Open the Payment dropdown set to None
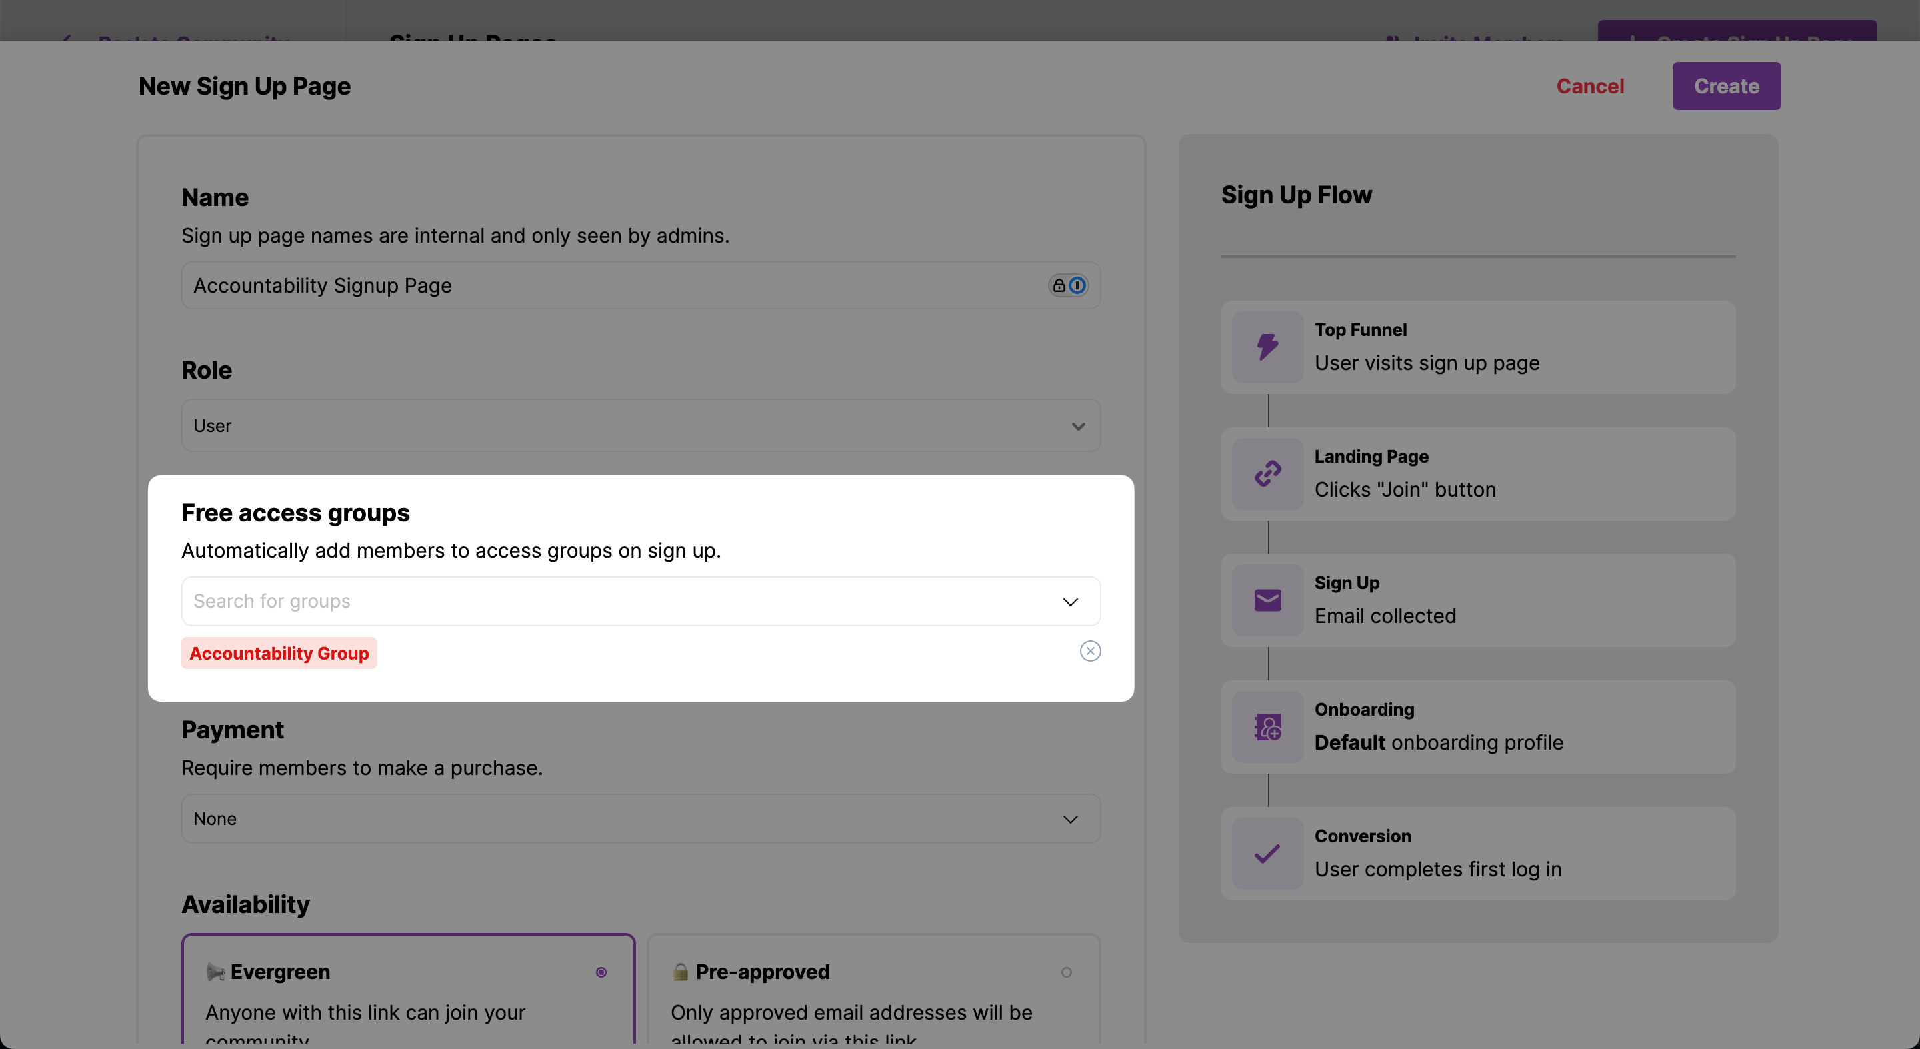 point(640,819)
